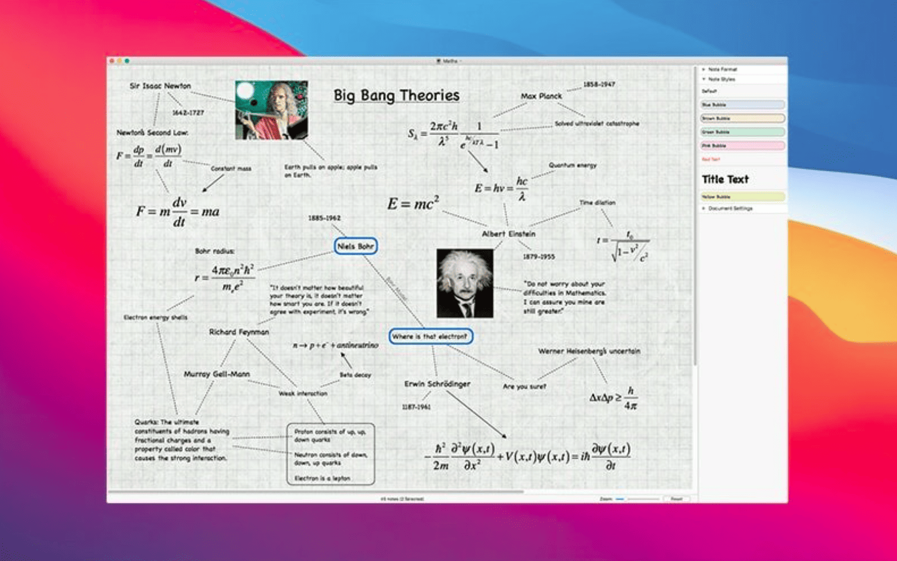Select the "Constant mass" note

click(231, 168)
